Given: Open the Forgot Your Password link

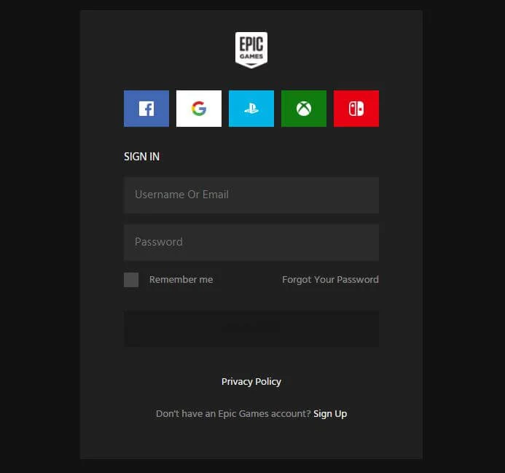Looking at the screenshot, I should pos(330,280).
